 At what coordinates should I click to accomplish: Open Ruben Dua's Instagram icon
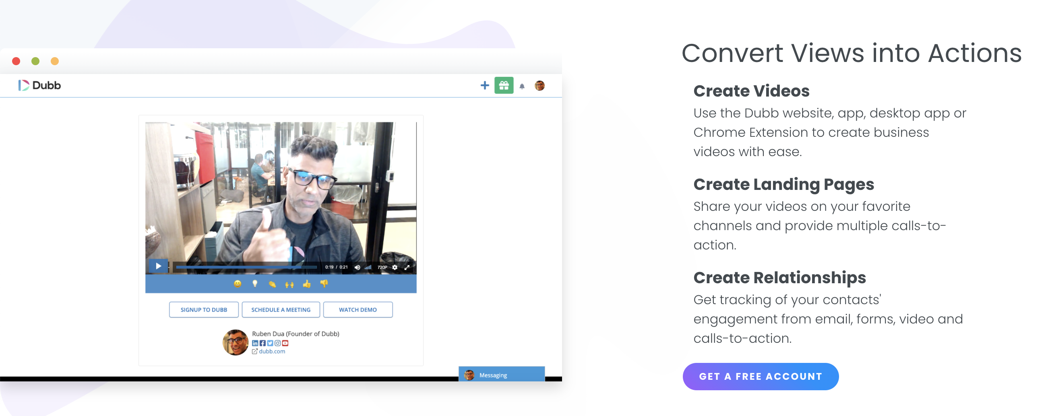277,343
